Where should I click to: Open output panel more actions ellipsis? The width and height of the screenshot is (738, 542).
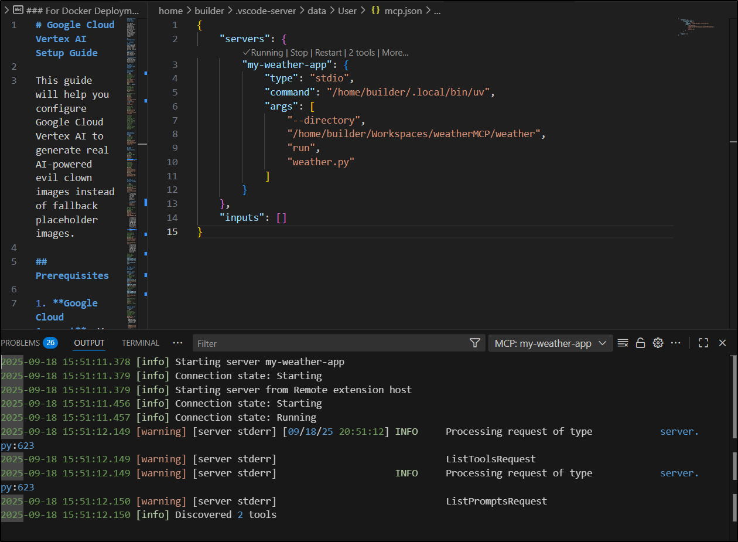[x=675, y=343]
